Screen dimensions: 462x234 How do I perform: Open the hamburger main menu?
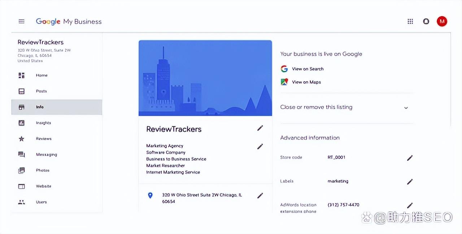22,22
